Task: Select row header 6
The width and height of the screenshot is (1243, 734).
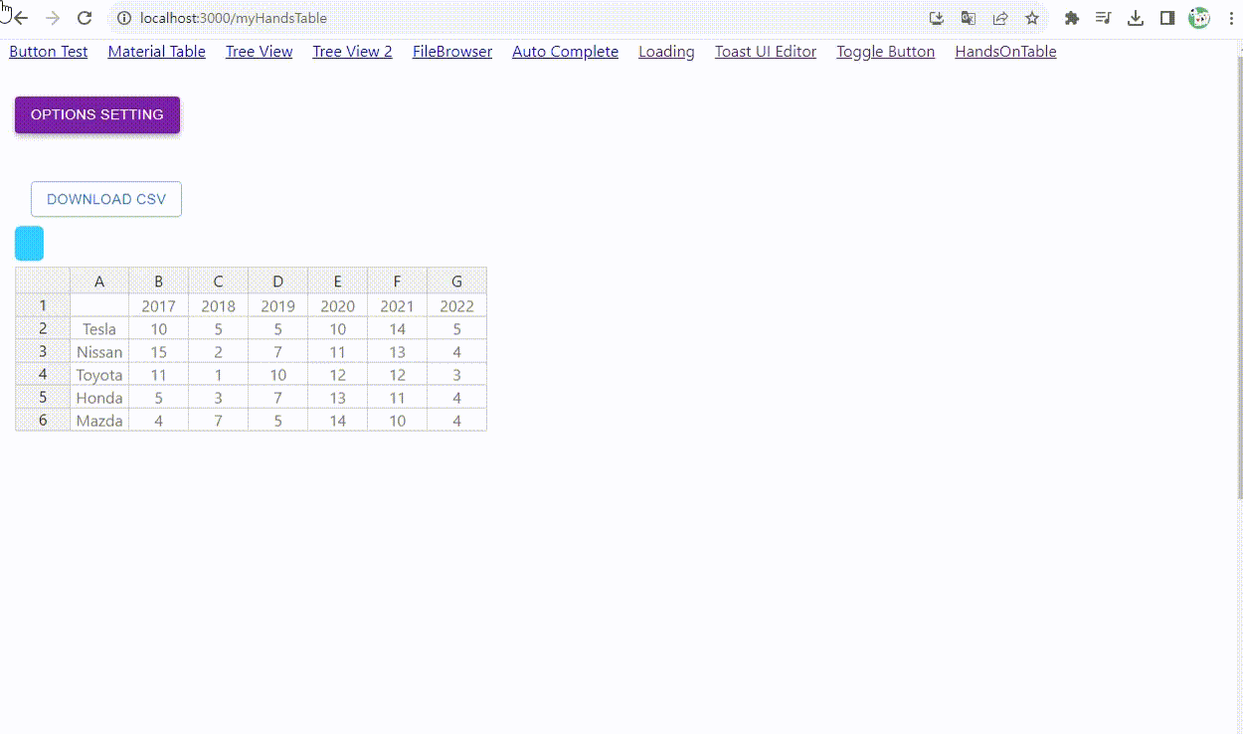Action: pyautogui.click(x=43, y=420)
